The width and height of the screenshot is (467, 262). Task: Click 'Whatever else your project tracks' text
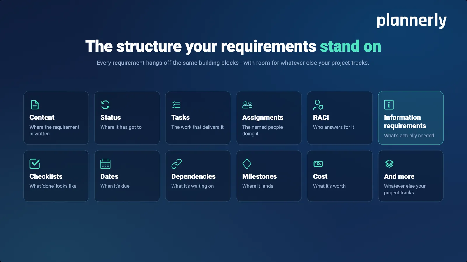pyautogui.click(x=405, y=189)
